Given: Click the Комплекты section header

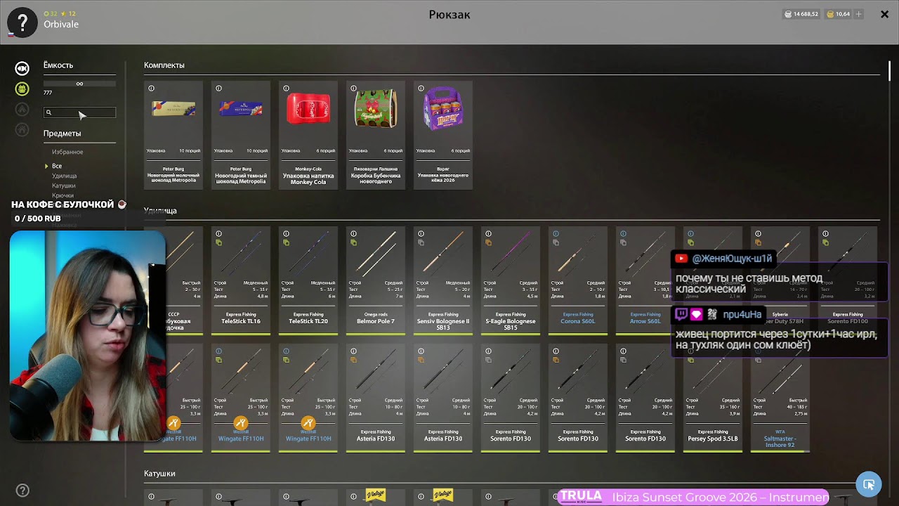Looking at the screenshot, I should click(x=164, y=65).
